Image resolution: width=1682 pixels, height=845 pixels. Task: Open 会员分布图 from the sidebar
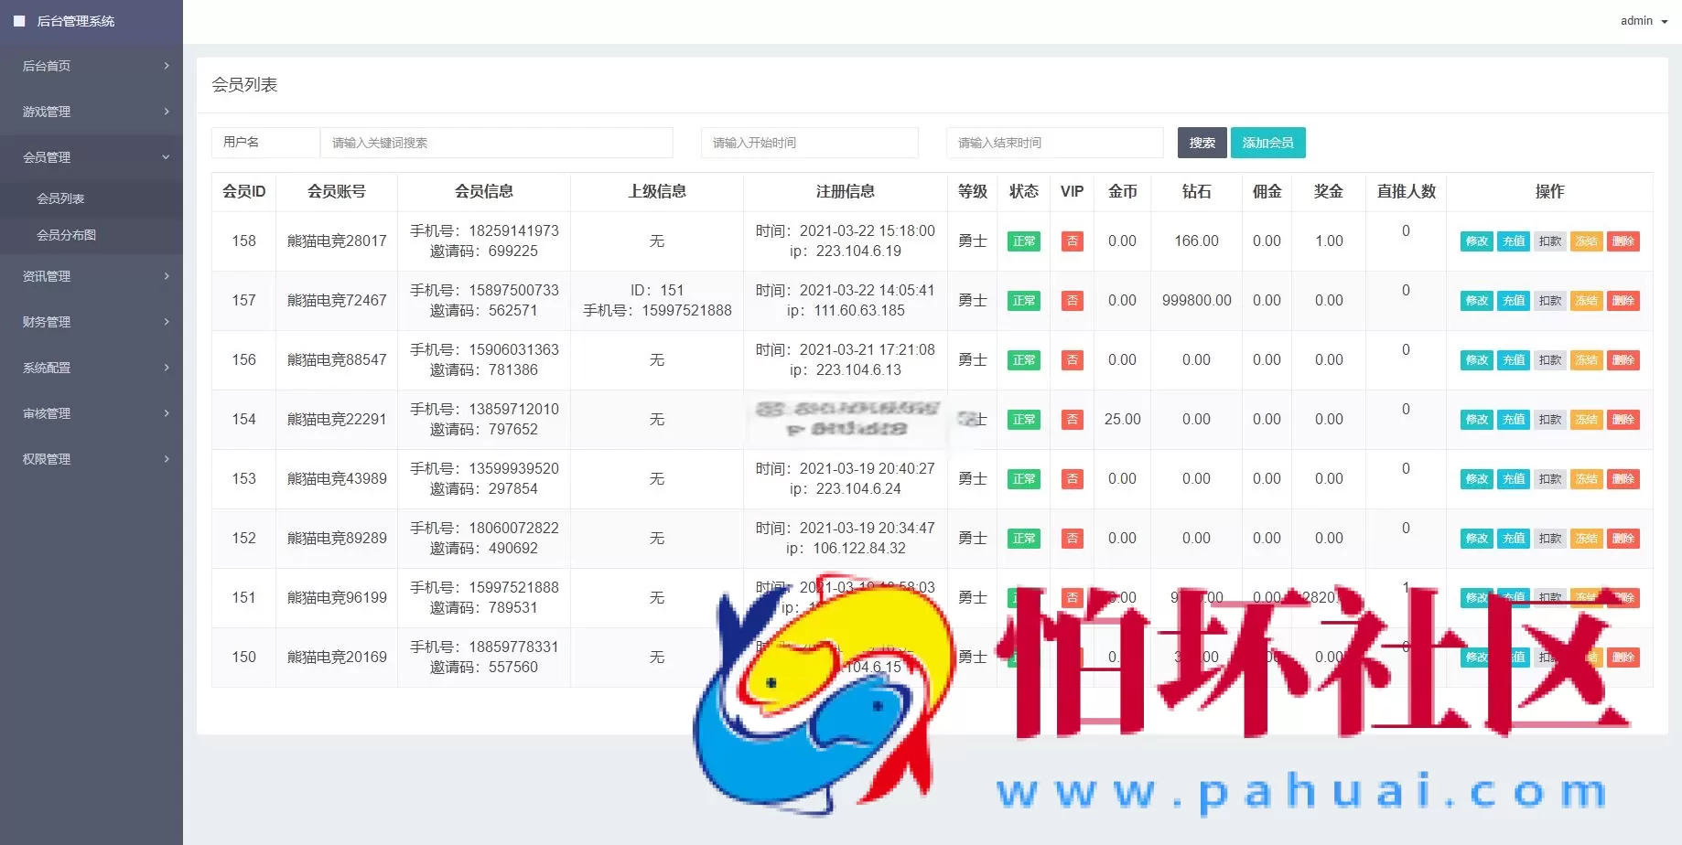coord(69,235)
